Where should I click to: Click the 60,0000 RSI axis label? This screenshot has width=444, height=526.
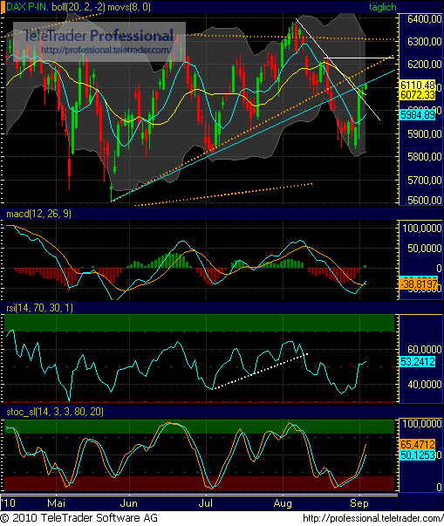tap(424, 350)
